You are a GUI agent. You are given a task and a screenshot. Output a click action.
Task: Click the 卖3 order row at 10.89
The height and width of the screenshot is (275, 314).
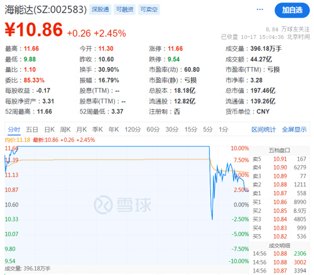(279, 176)
